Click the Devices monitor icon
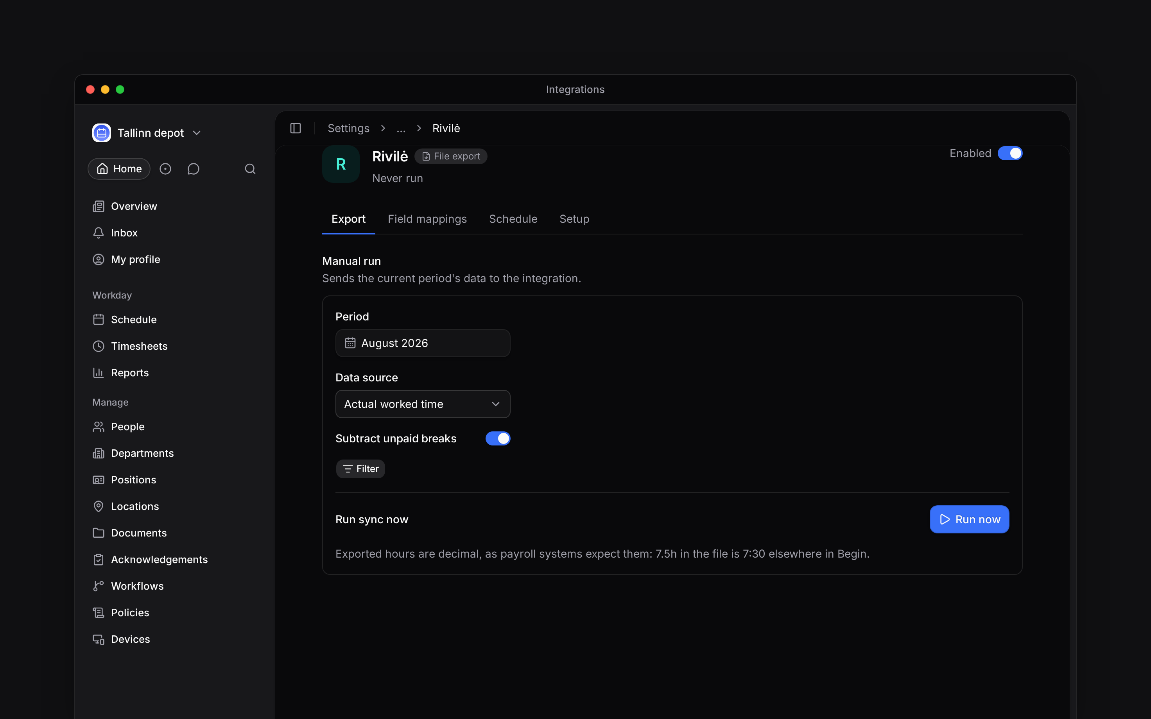This screenshot has width=1151, height=719. (x=99, y=640)
